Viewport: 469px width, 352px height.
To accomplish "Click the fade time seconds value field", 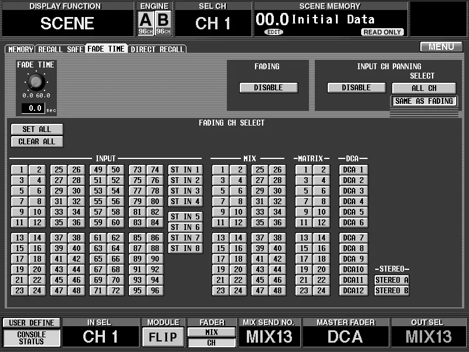I will tap(33, 109).
